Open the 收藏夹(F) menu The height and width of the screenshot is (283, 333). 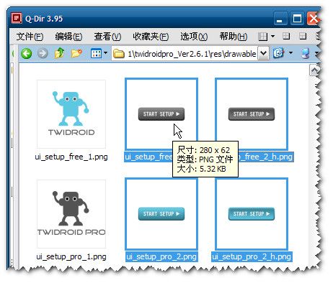(151, 37)
